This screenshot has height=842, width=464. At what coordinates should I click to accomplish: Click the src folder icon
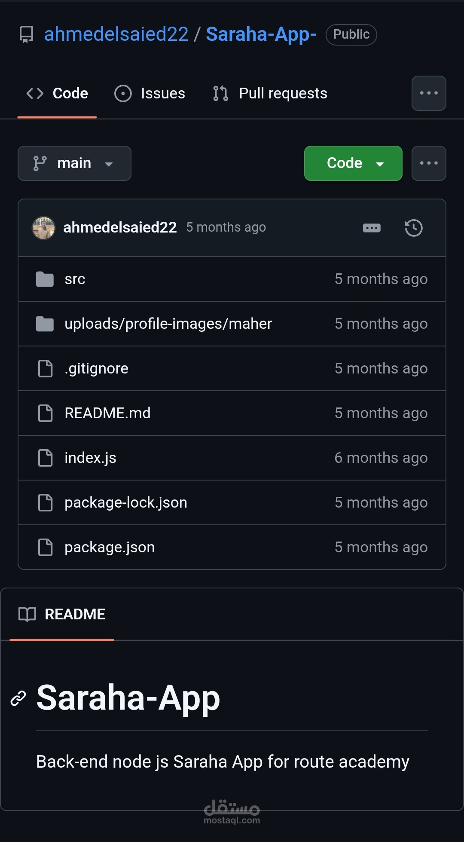pos(45,279)
